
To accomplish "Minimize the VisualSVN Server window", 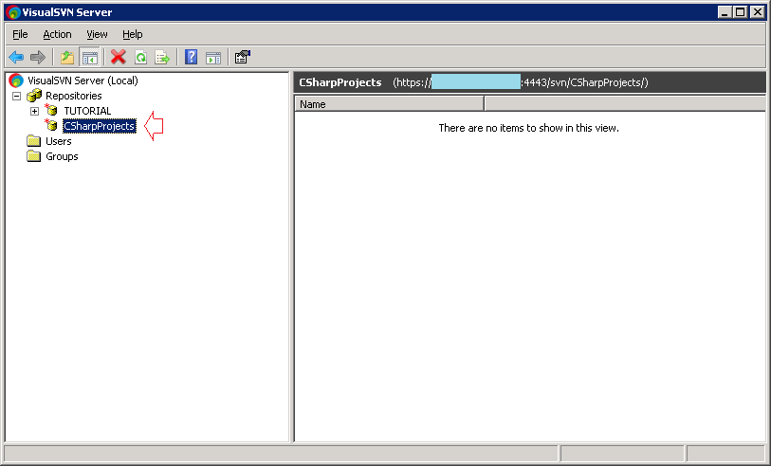I will [x=725, y=12].
